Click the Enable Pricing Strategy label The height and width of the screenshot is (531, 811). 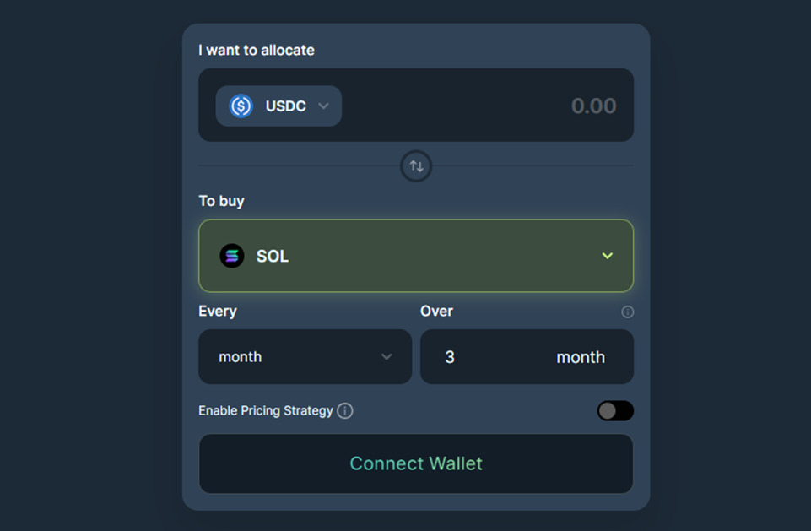(266, 411)
